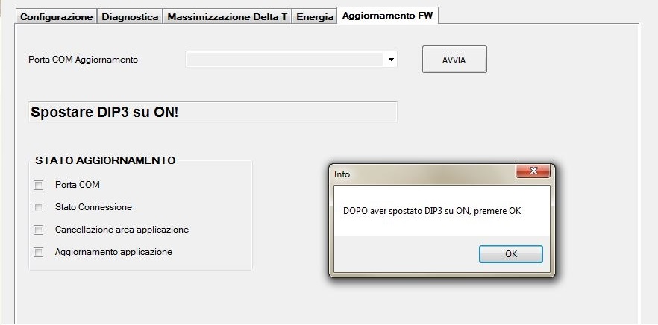
Task: Click the Info dialog title bar
Action: (x=418, y=174)
